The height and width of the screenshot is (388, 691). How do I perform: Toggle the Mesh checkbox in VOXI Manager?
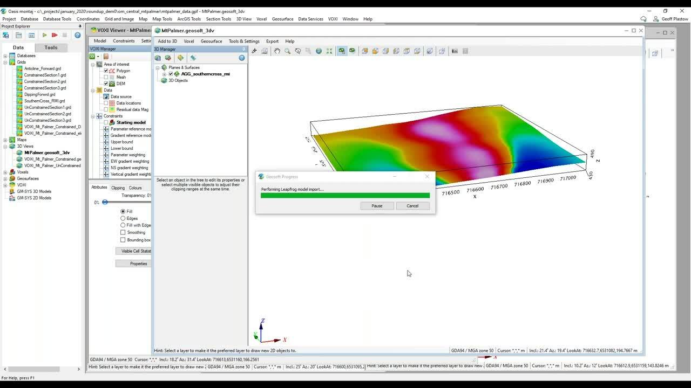pos(106,77)
